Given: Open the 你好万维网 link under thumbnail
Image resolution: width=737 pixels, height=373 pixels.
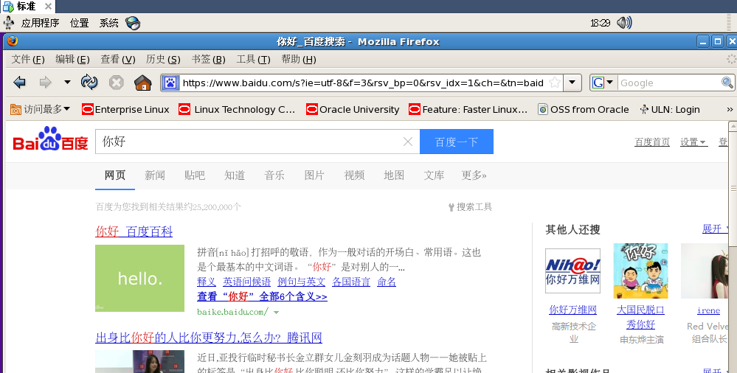Looking at the screenshot, I should pos(573,310).
